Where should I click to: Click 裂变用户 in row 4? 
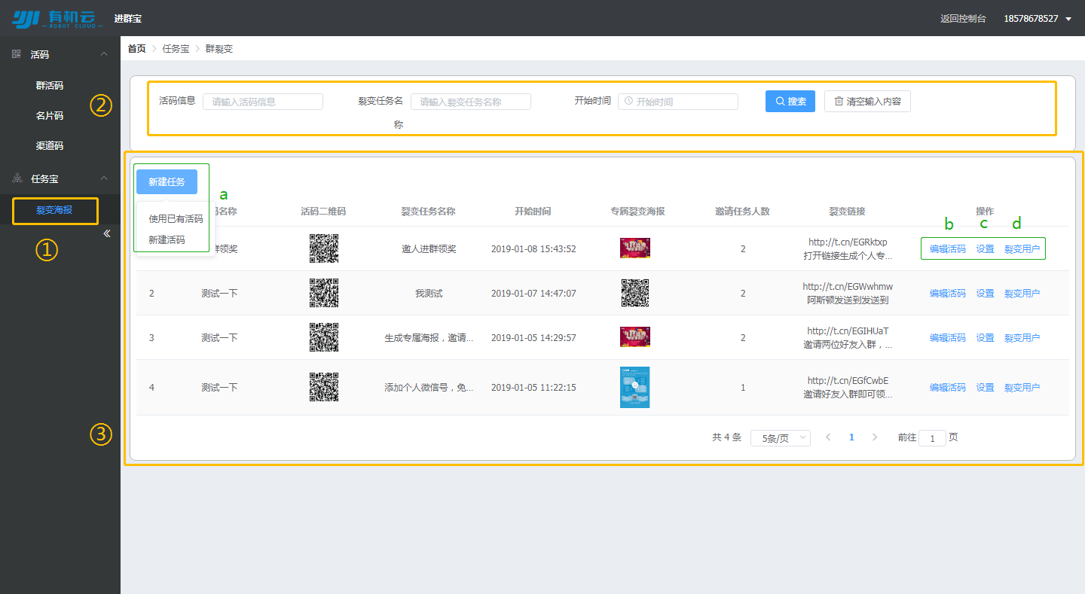tap(1022, 387)
